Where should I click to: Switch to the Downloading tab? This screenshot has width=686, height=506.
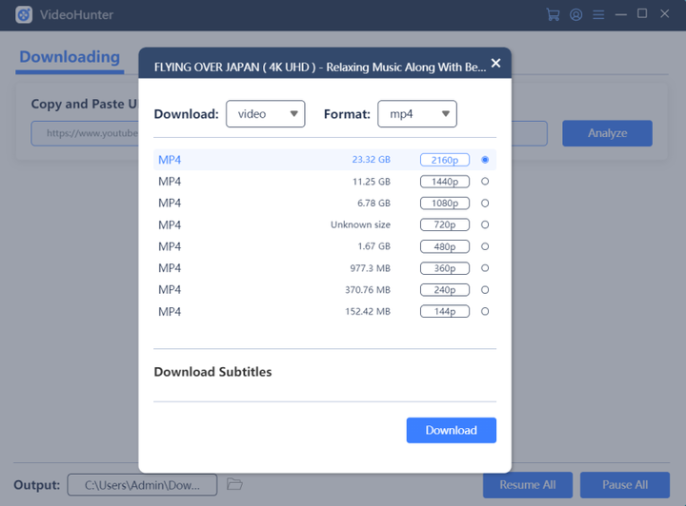(70, 57)
